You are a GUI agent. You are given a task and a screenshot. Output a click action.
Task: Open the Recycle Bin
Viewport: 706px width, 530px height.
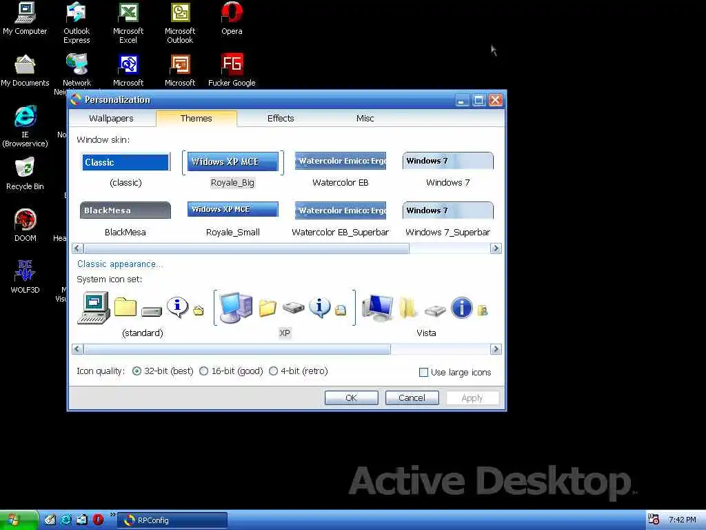(25, 174)
